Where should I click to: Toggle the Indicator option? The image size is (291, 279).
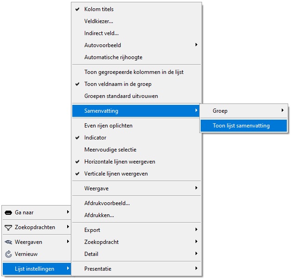[136, 138]
